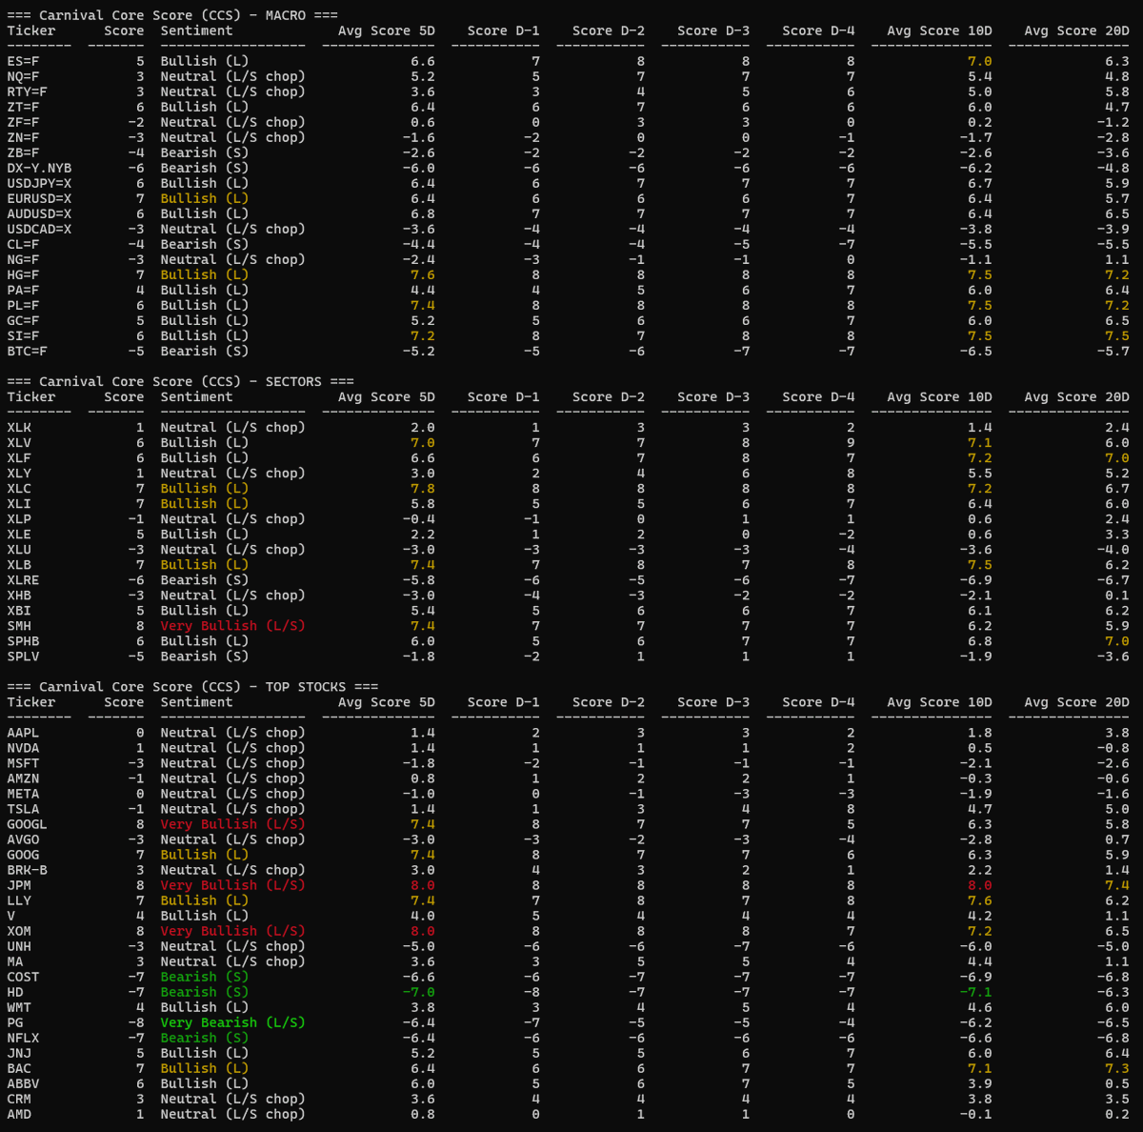
Task: Click DX-Y.NYB Avg Score 5D value -6.0
Action: 419,168
